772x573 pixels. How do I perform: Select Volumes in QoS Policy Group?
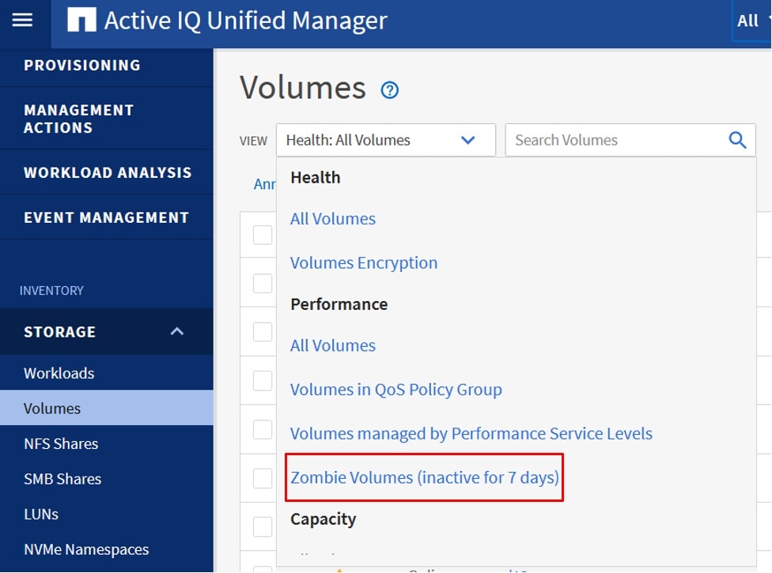[396, 390]
